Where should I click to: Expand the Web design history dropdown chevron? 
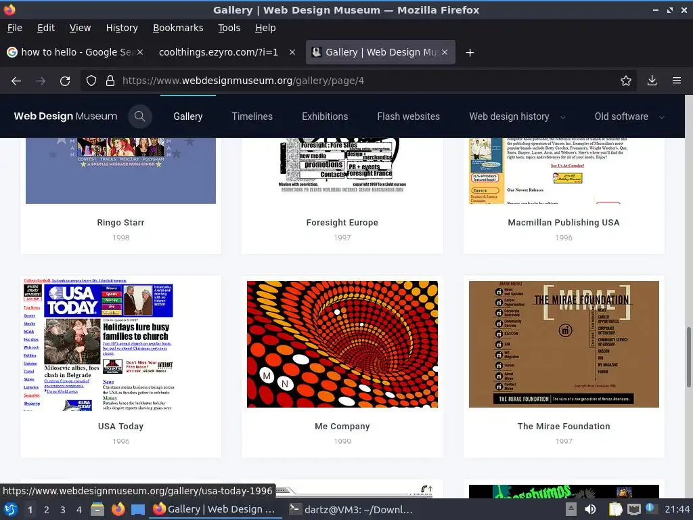[x=562, y=117]
